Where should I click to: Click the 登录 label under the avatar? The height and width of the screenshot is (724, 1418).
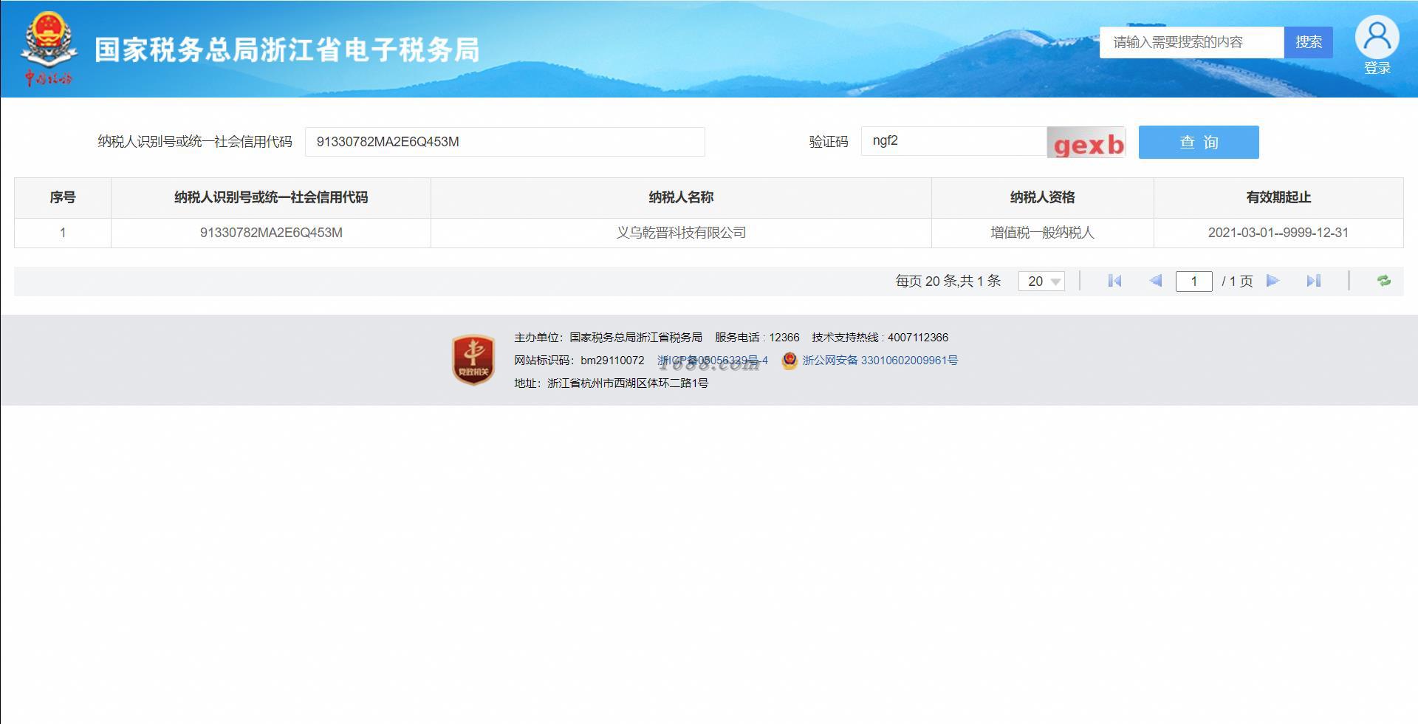pos(1377,68)
